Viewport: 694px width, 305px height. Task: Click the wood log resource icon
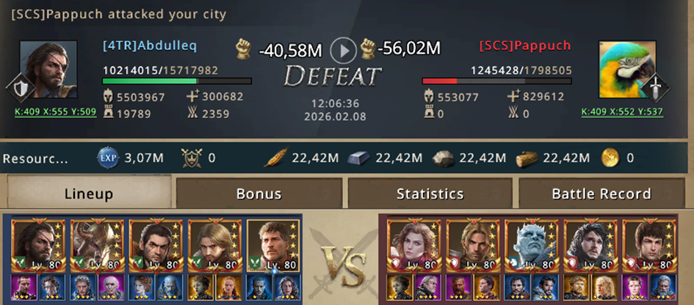[x=527, y=158]
